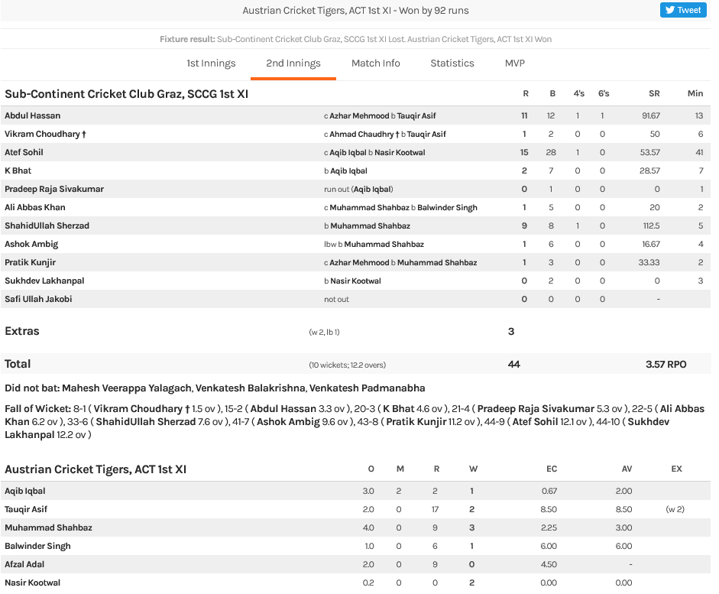Image resolution: width=719 pixels, height=594 pixels.
Task: Select Nasir Kootwal in bowling table
Action: (32, 583)
